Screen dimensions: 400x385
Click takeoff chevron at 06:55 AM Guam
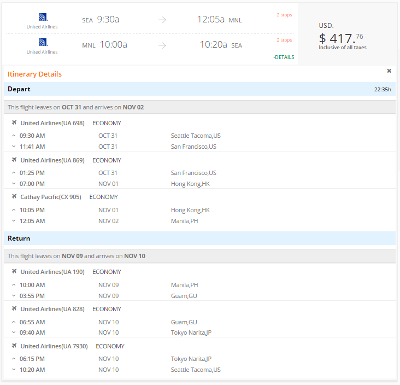[x=14, y=322]
